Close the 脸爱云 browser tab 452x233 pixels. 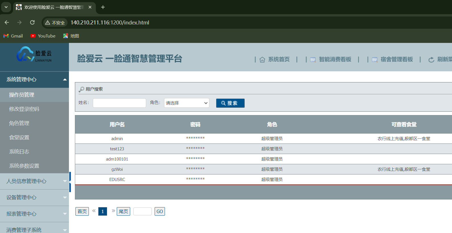(90, 7)
